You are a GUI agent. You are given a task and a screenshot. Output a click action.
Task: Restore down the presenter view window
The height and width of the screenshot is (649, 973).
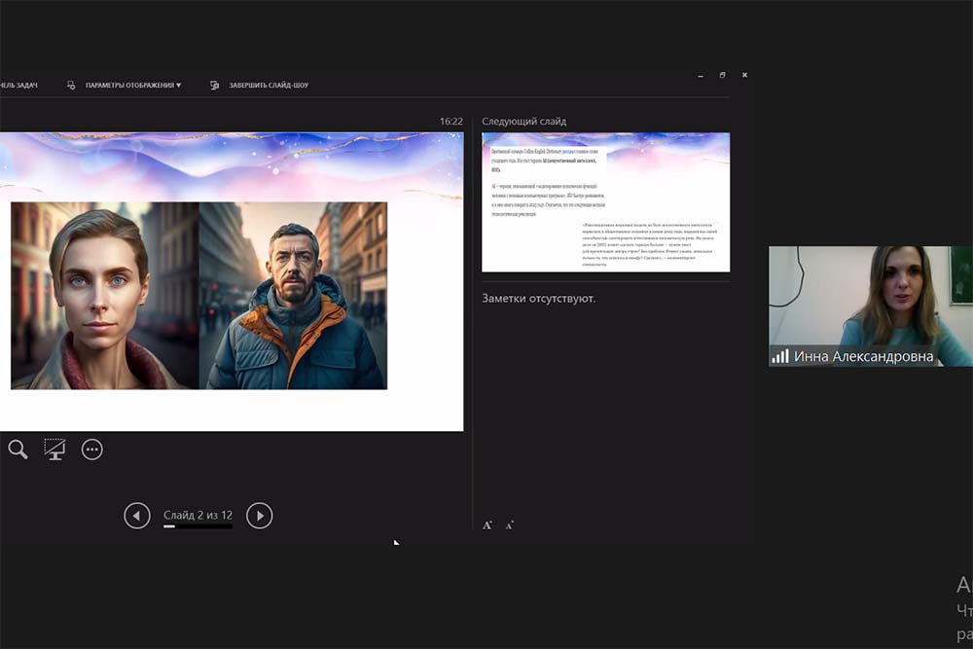coord(722,75)
